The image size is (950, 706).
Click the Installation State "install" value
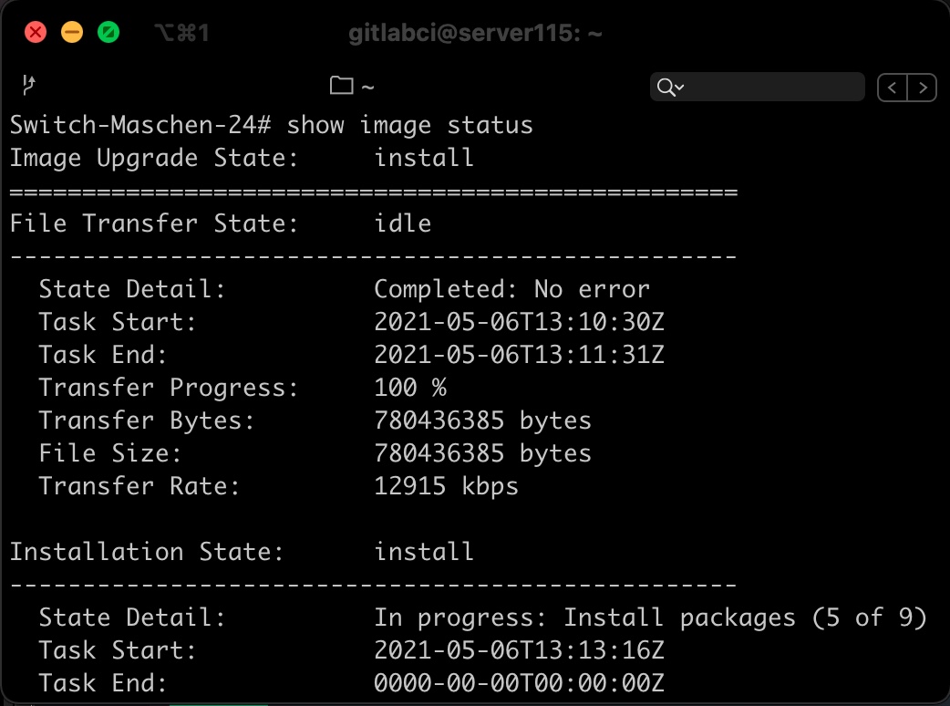[424, 552]
